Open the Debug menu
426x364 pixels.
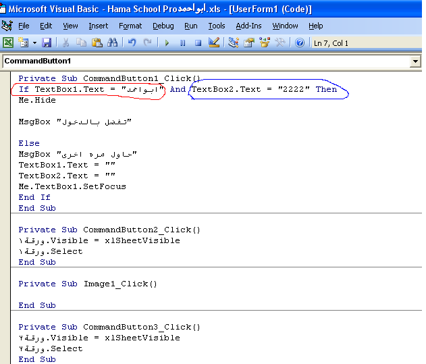163,26
